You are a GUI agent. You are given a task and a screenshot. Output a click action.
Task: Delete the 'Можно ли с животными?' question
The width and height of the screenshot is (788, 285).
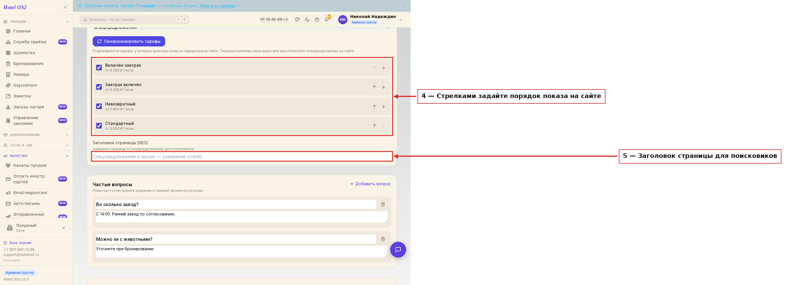tap(383, 239)
